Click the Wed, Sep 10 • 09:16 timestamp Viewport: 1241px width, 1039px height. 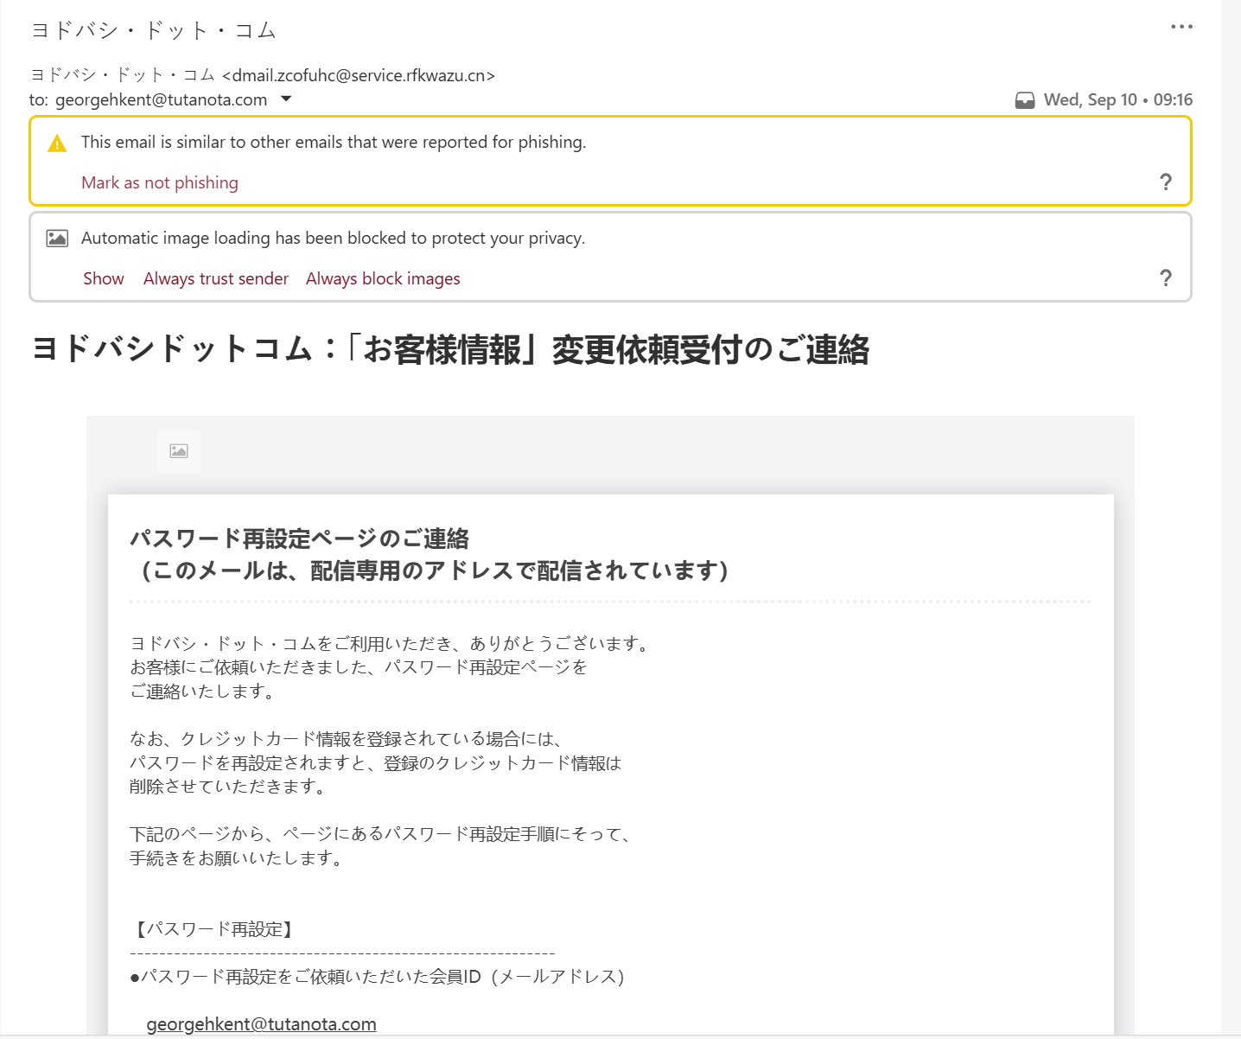[x=1117, y=99]
